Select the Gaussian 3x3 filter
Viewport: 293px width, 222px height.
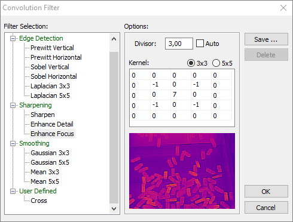pyautogui.click(x=50, y=153)
